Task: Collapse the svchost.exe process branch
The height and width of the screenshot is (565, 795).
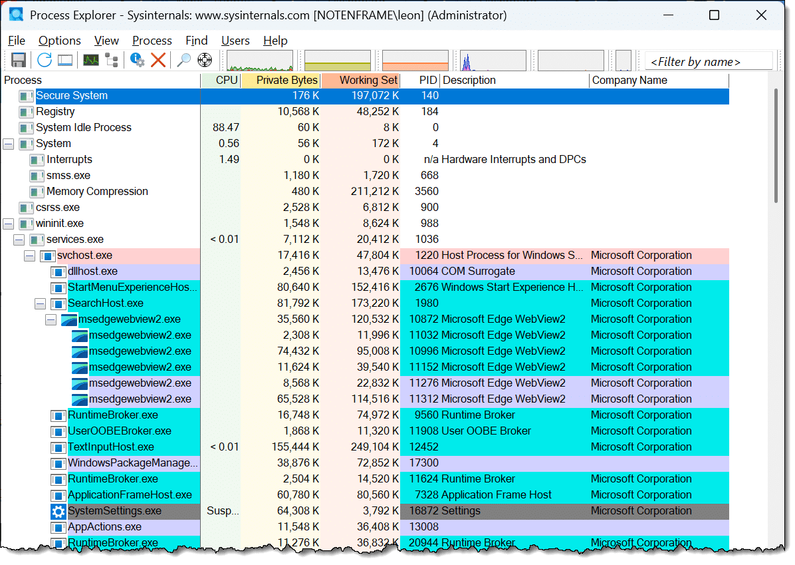Action: 29,256
